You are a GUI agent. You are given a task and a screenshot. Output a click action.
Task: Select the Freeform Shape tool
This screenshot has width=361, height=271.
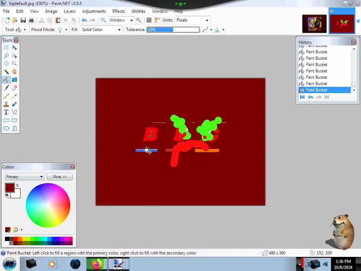pos(14,128)
